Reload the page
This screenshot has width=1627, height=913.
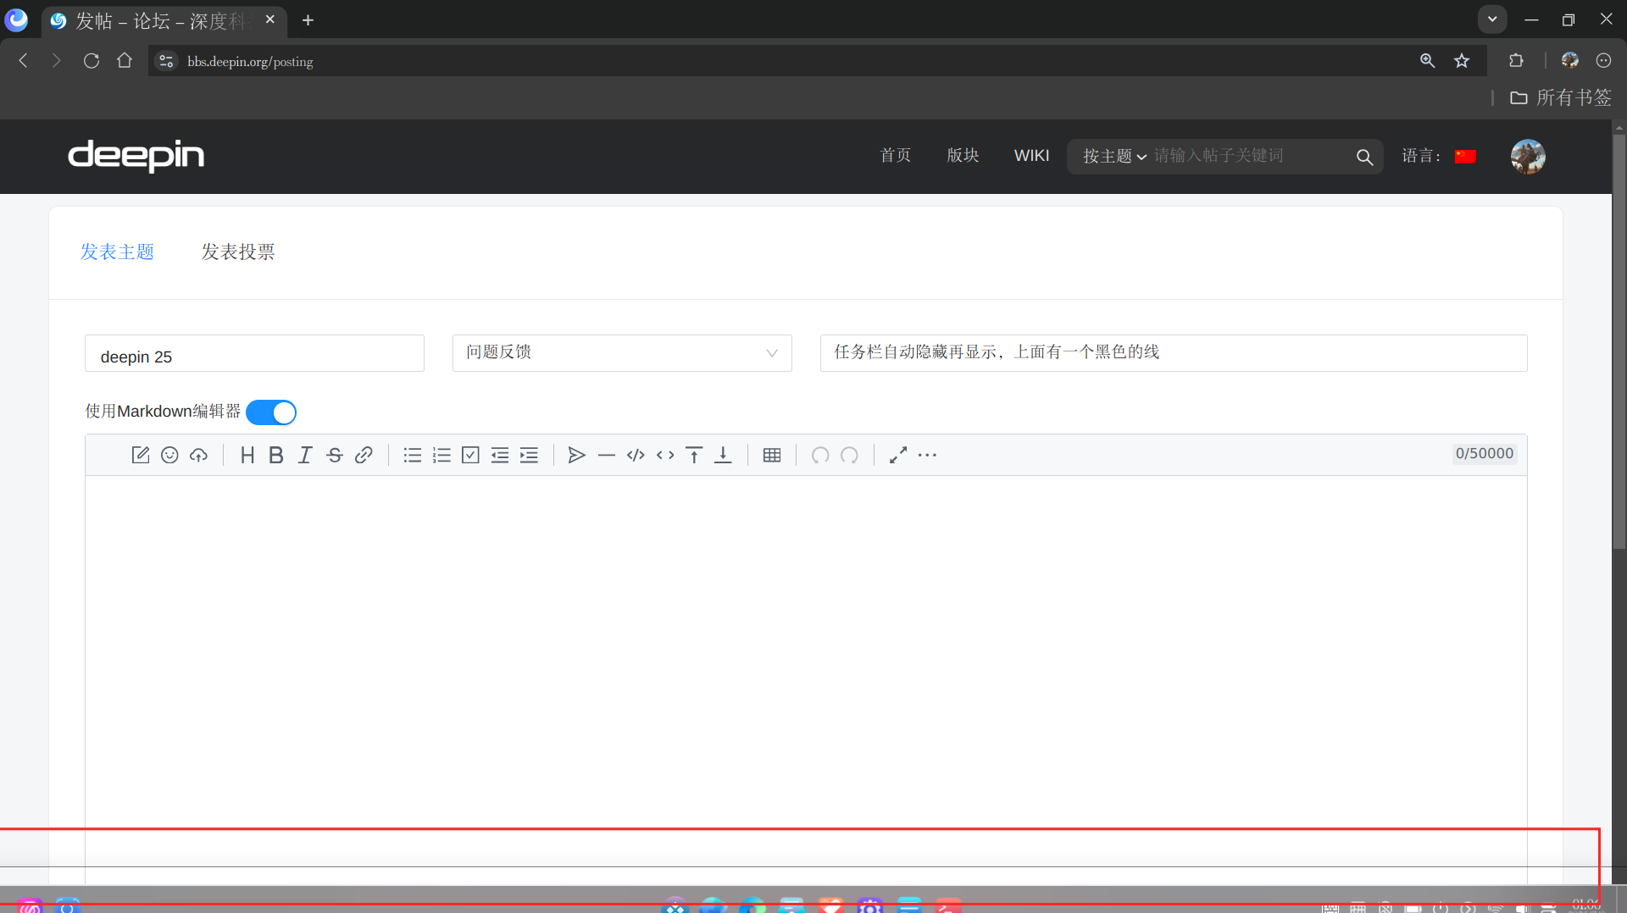[x=92, y=60]
